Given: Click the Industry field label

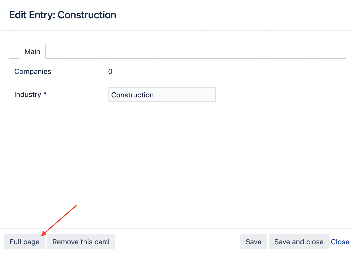Looking at the screenshot, I should click(x=28, y=95).
